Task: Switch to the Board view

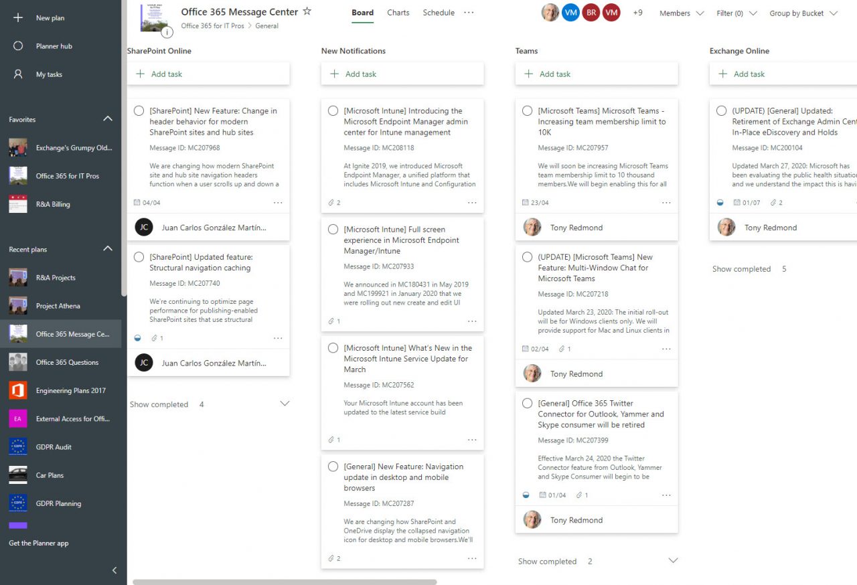Action: click(363, 13)
